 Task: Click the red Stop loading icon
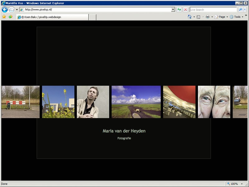pyautogui.click(x=186, y=10)
